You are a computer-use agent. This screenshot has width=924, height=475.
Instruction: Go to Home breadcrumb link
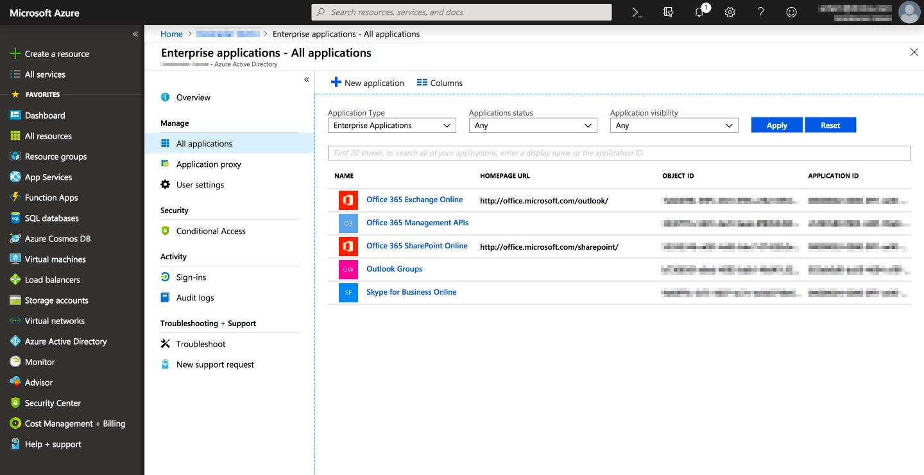171,34
